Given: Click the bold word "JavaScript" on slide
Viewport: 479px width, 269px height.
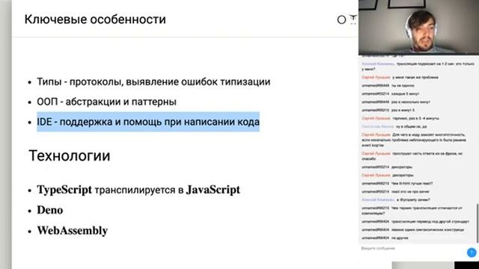Looking at the screenshot, I should (x=213, y=190).
